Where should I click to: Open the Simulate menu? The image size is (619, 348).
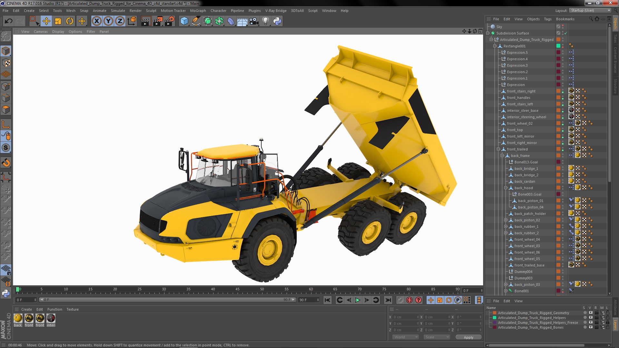point(117,10)
